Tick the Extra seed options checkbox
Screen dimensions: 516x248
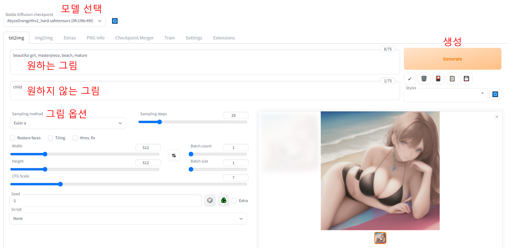[234, 201]
